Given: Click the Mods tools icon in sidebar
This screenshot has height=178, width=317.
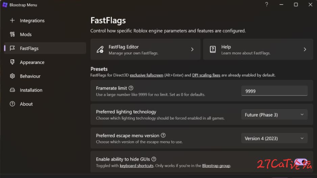Looking at the screenshot, I should click(x=12, y=34).
